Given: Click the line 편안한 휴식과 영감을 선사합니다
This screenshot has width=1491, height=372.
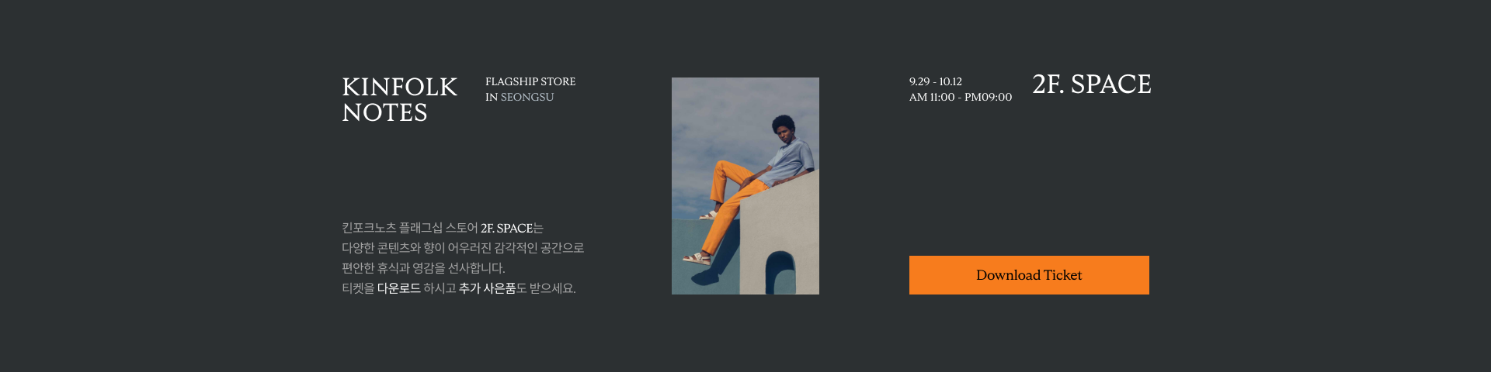Looking at the screenshot, I should point(423,268).
